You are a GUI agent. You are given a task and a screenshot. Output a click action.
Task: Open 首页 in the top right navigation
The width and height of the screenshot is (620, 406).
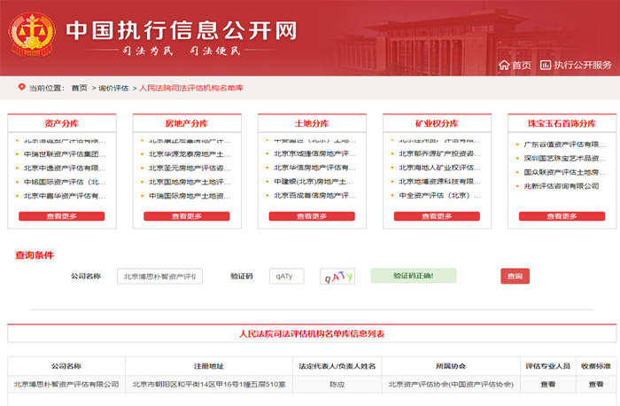click(521, 65)
